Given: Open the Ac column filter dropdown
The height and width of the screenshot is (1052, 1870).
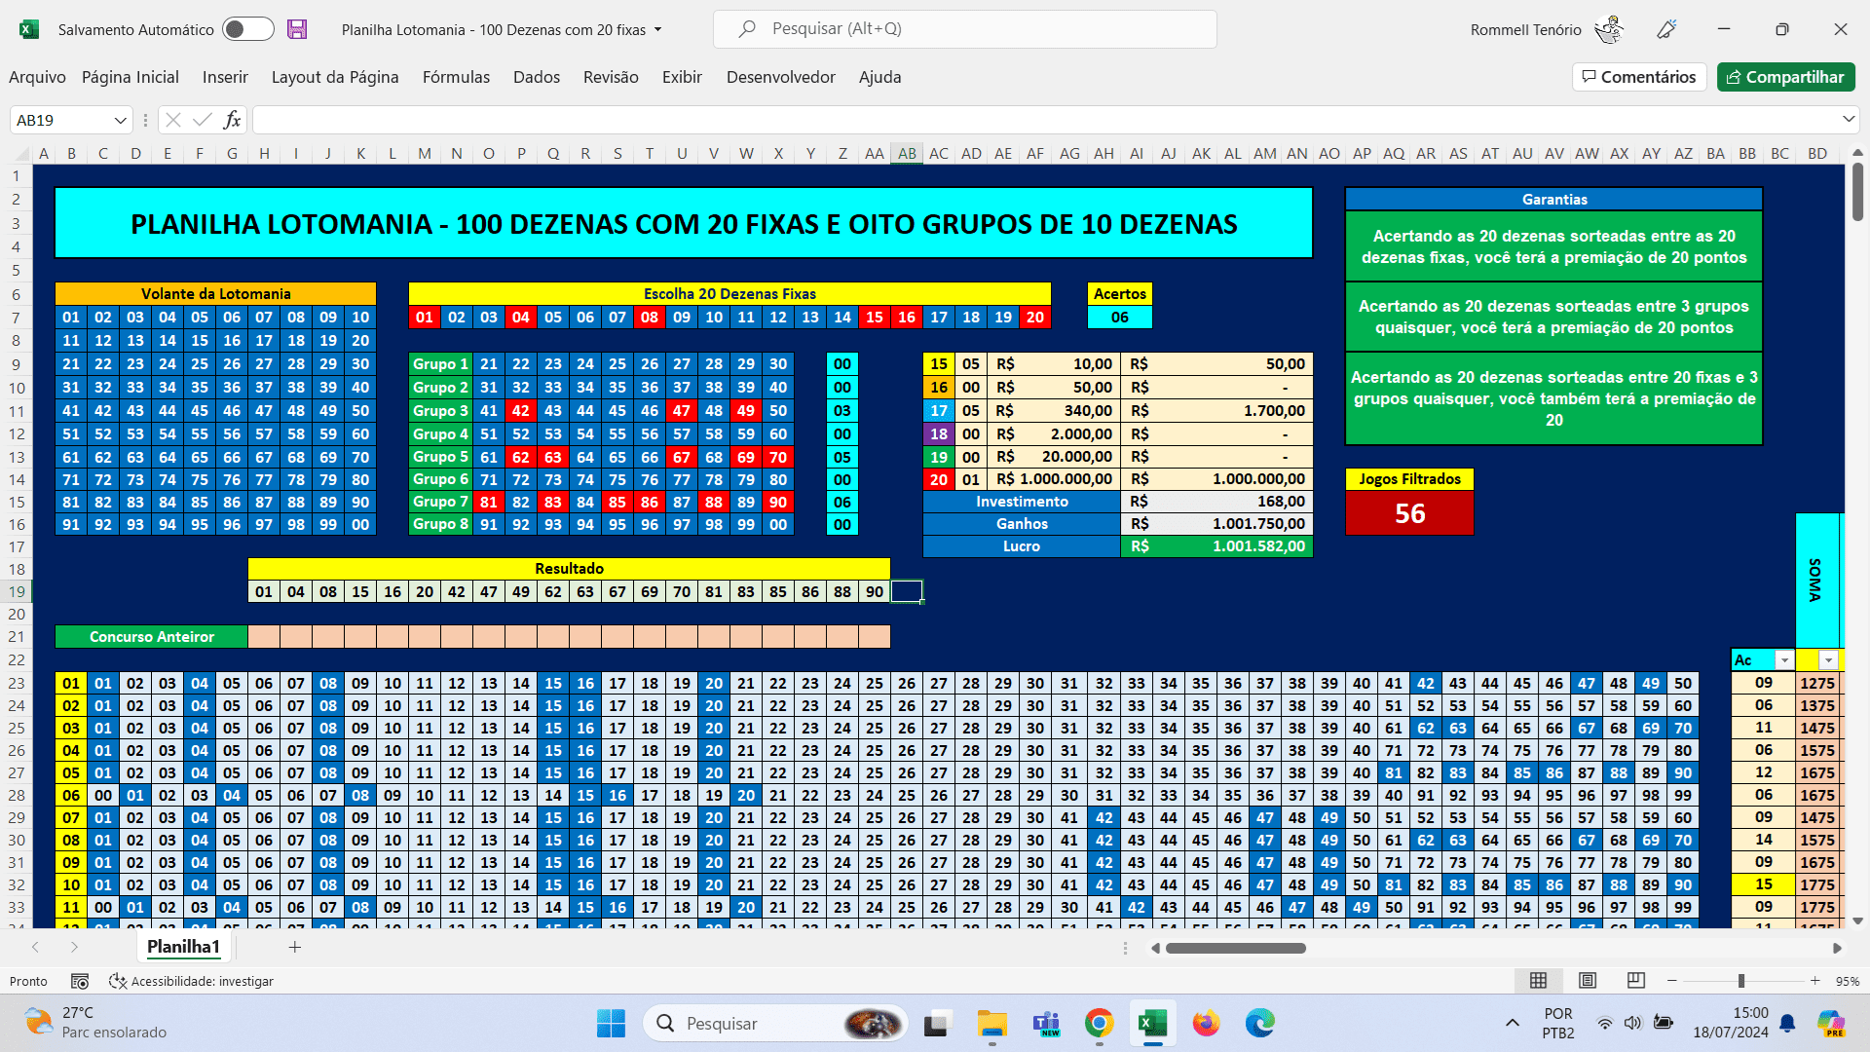Looking at the screenshot, I should [1784, 660].
